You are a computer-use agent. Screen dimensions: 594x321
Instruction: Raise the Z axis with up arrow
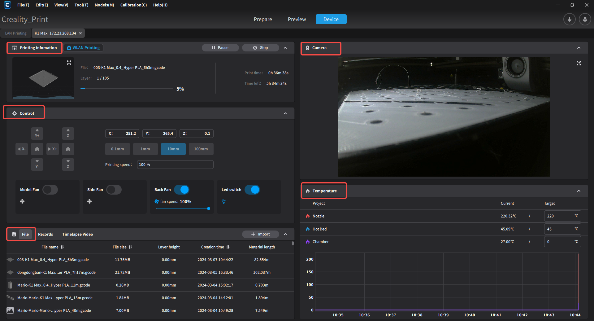(68, 133)
